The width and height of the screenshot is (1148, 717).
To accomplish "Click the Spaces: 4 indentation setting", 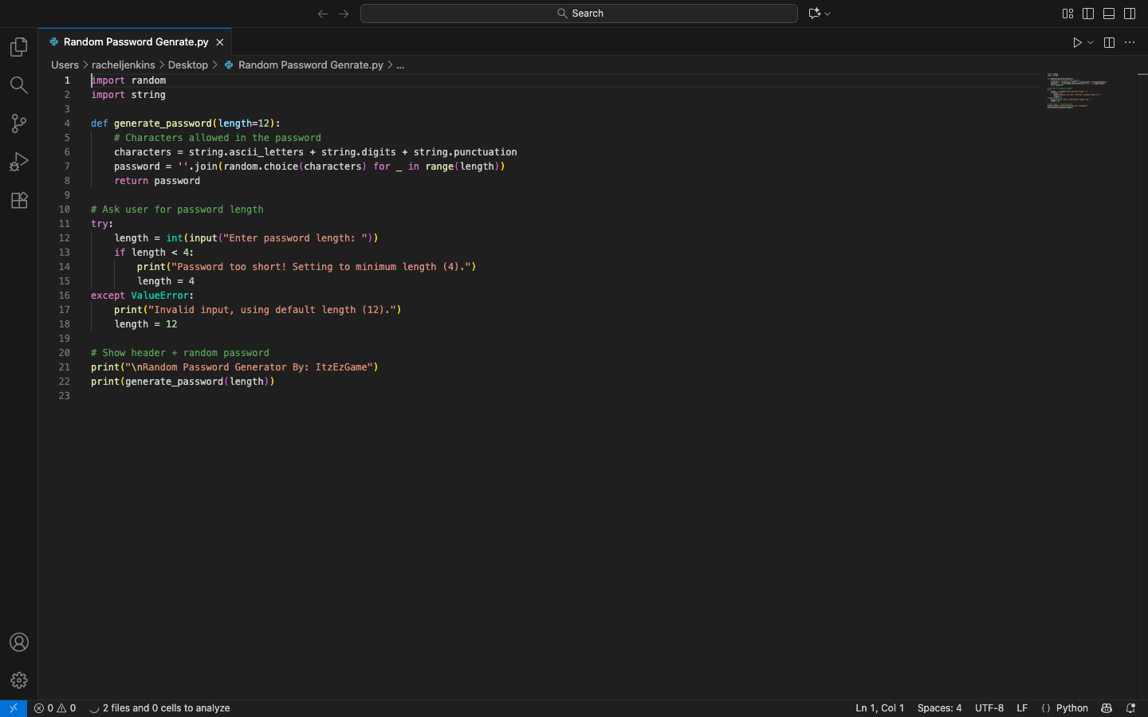I will pos(939,708).
